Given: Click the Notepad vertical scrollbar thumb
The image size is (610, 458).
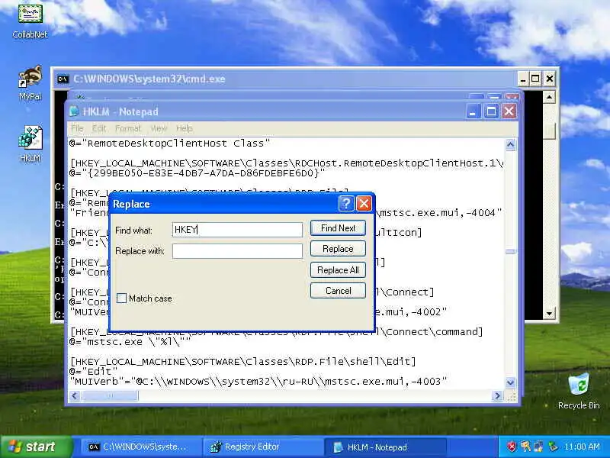Looking at the screenshot, I should click(x=511, y=252).
